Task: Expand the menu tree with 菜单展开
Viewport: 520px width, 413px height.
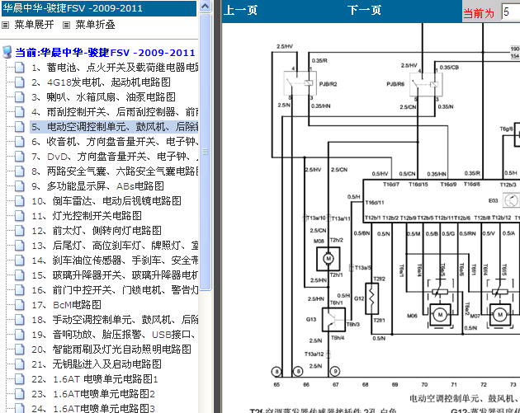Action: 34,25
